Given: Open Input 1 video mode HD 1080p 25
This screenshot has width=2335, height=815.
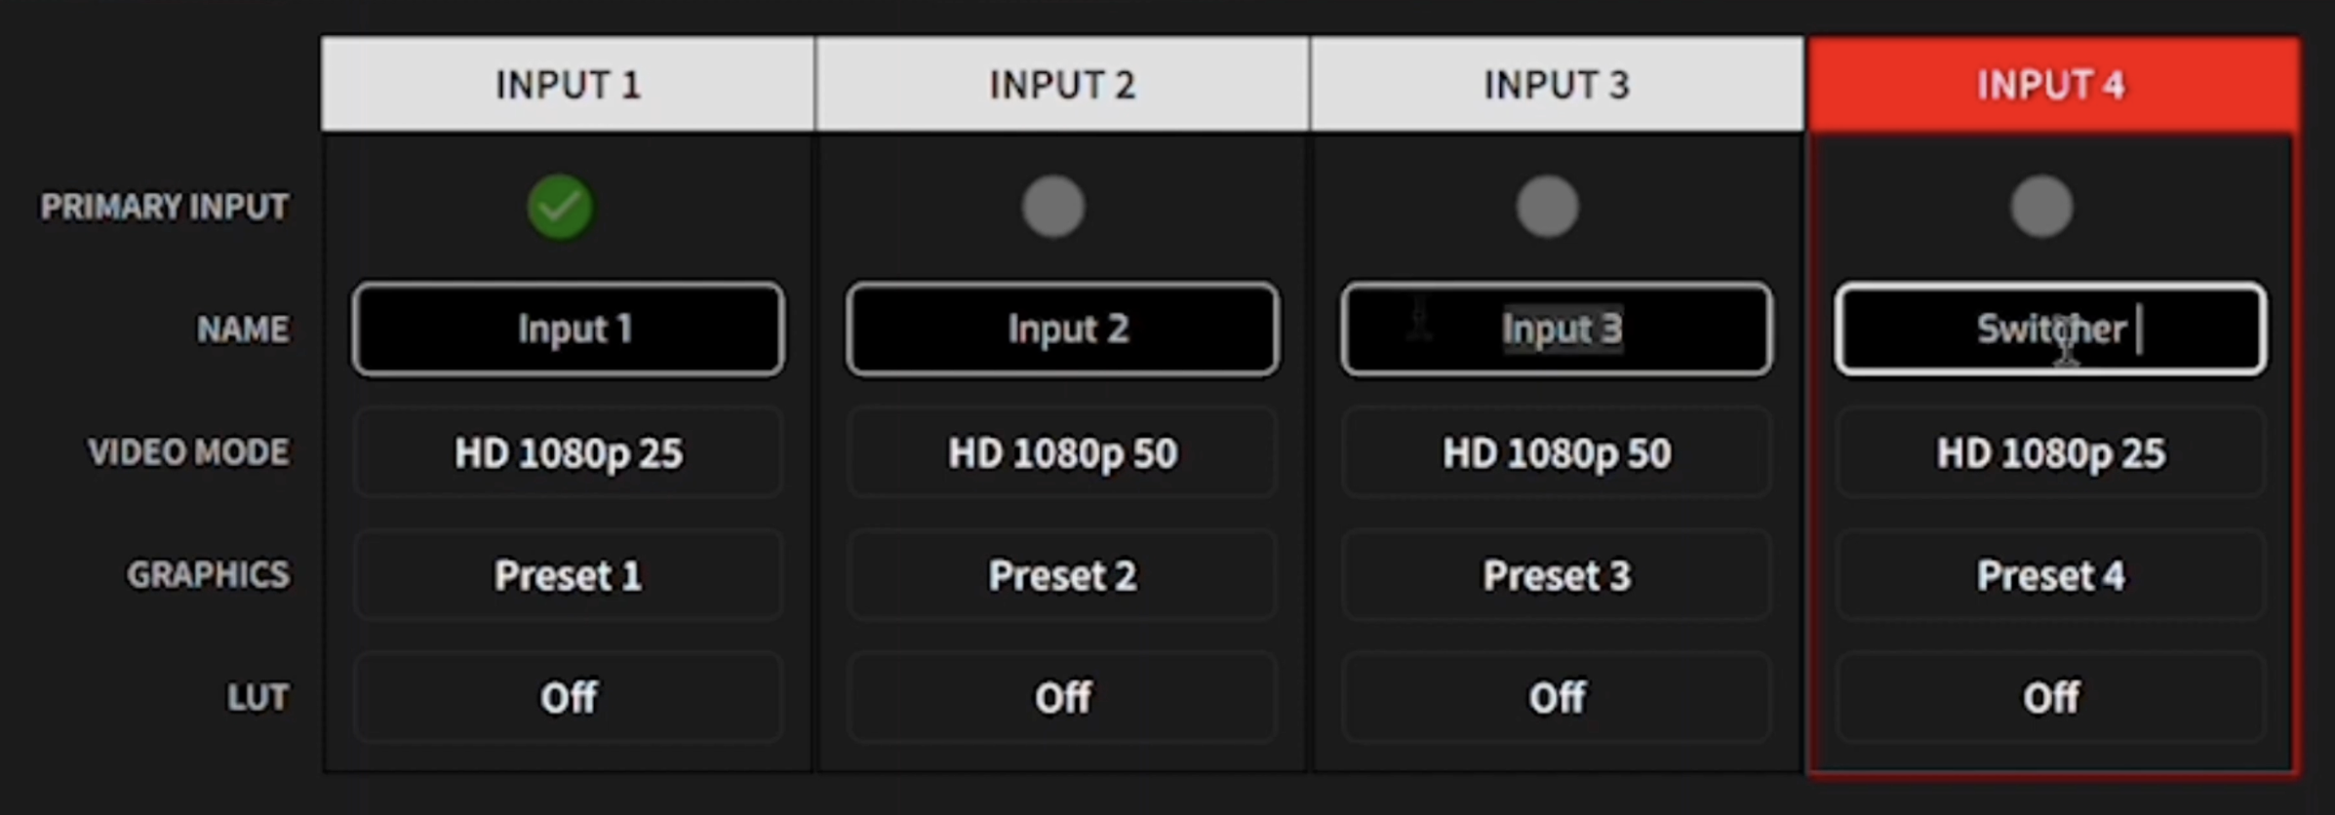Looking at the screenshot, I should click(569, 453).
